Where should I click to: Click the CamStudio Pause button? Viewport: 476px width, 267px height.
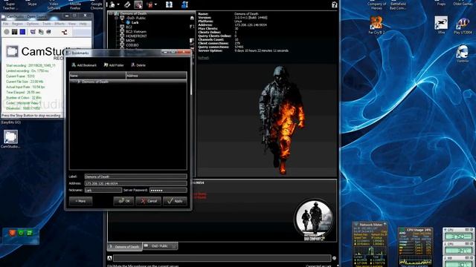click(14, 32)
